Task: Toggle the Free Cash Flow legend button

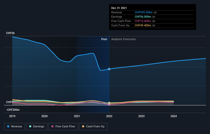Action: pos(63,127)
